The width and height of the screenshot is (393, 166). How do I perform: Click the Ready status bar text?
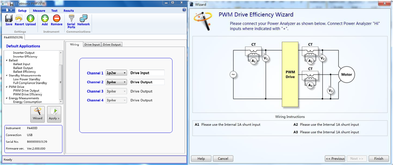pos(8,160)
